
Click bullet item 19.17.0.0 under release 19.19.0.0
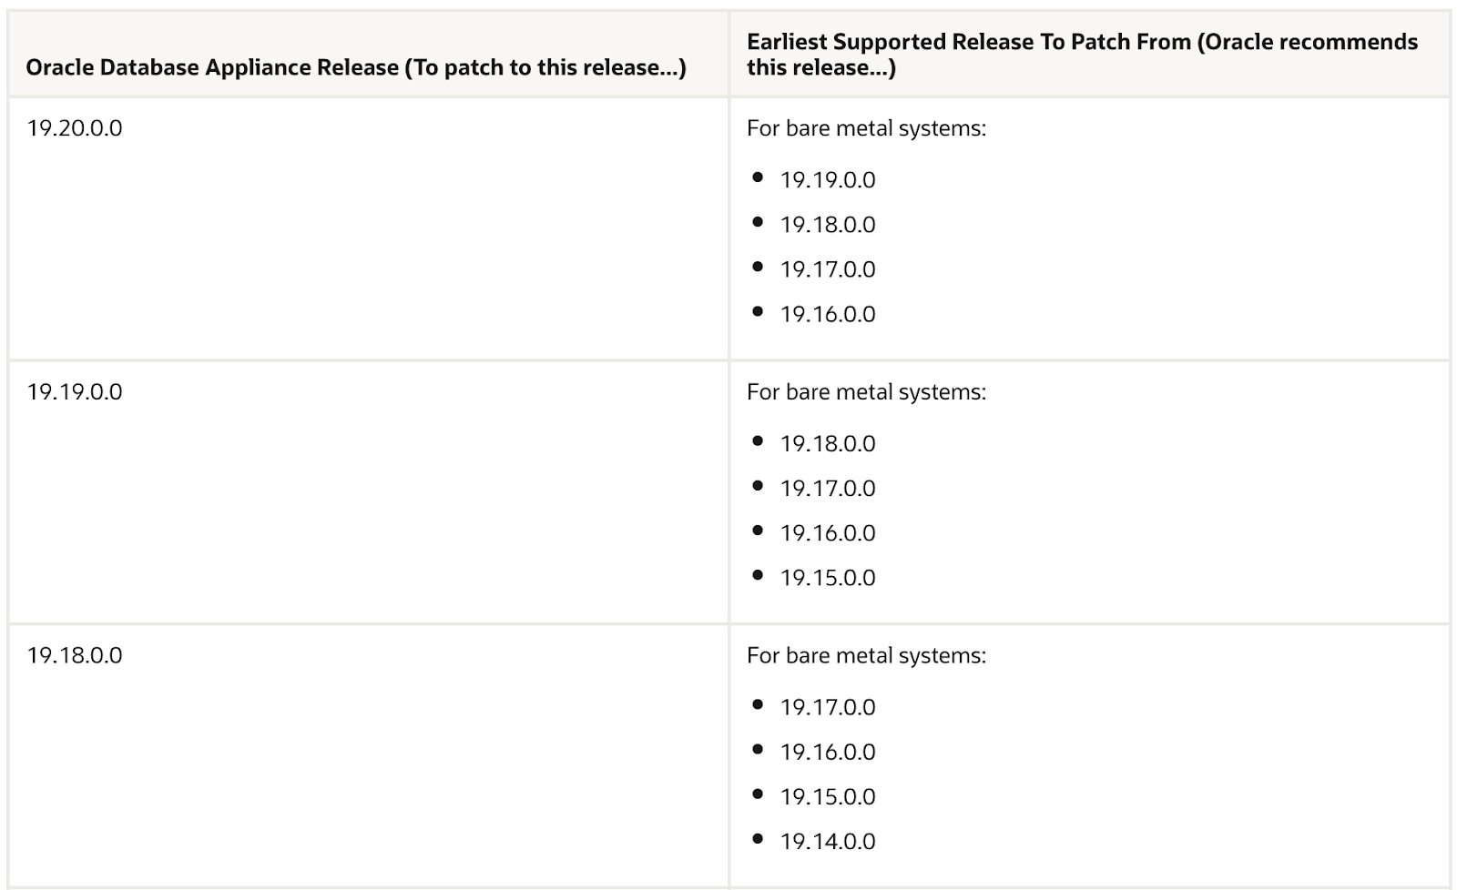coord(827,489)
